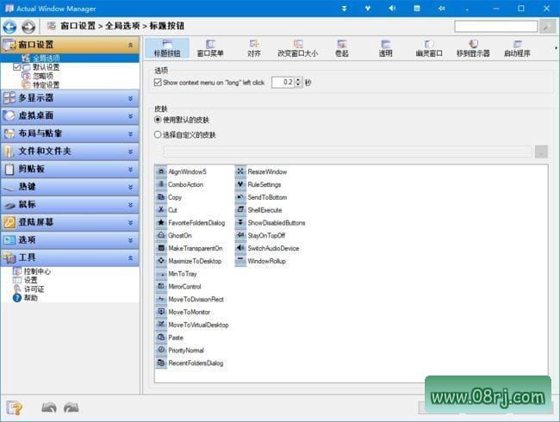
Task: Select the ResizeWindow icon
Action: point(240,171)
